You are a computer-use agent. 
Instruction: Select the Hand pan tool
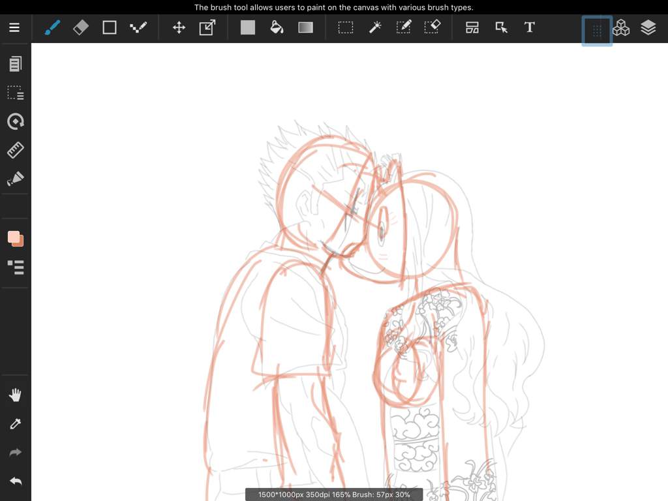coord(16,395)
